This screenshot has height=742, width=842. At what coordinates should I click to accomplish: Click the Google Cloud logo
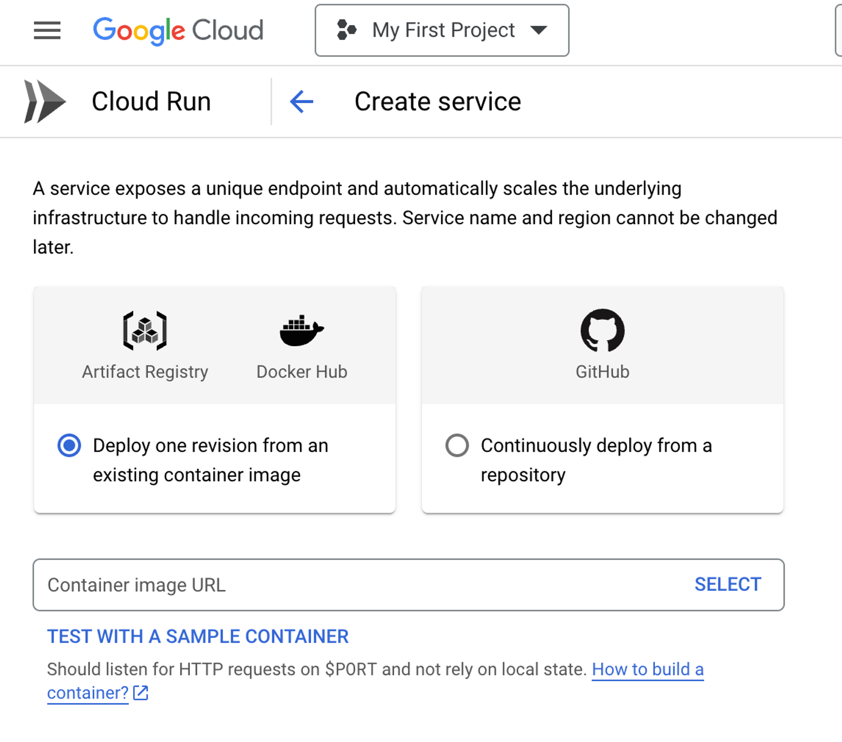pyautogui.click(x=178, y=30)
